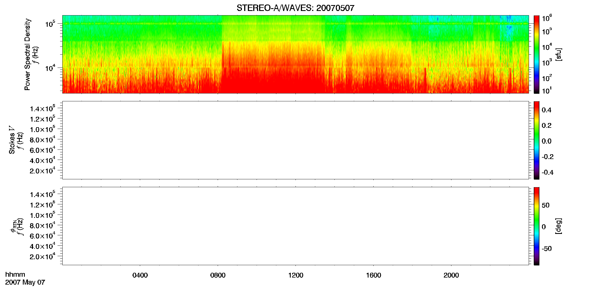The width and height of the screenshot is (591, 304).
Task: Click the -0.4 tick on Stokes V colorbar
Action: coord(548,172)
